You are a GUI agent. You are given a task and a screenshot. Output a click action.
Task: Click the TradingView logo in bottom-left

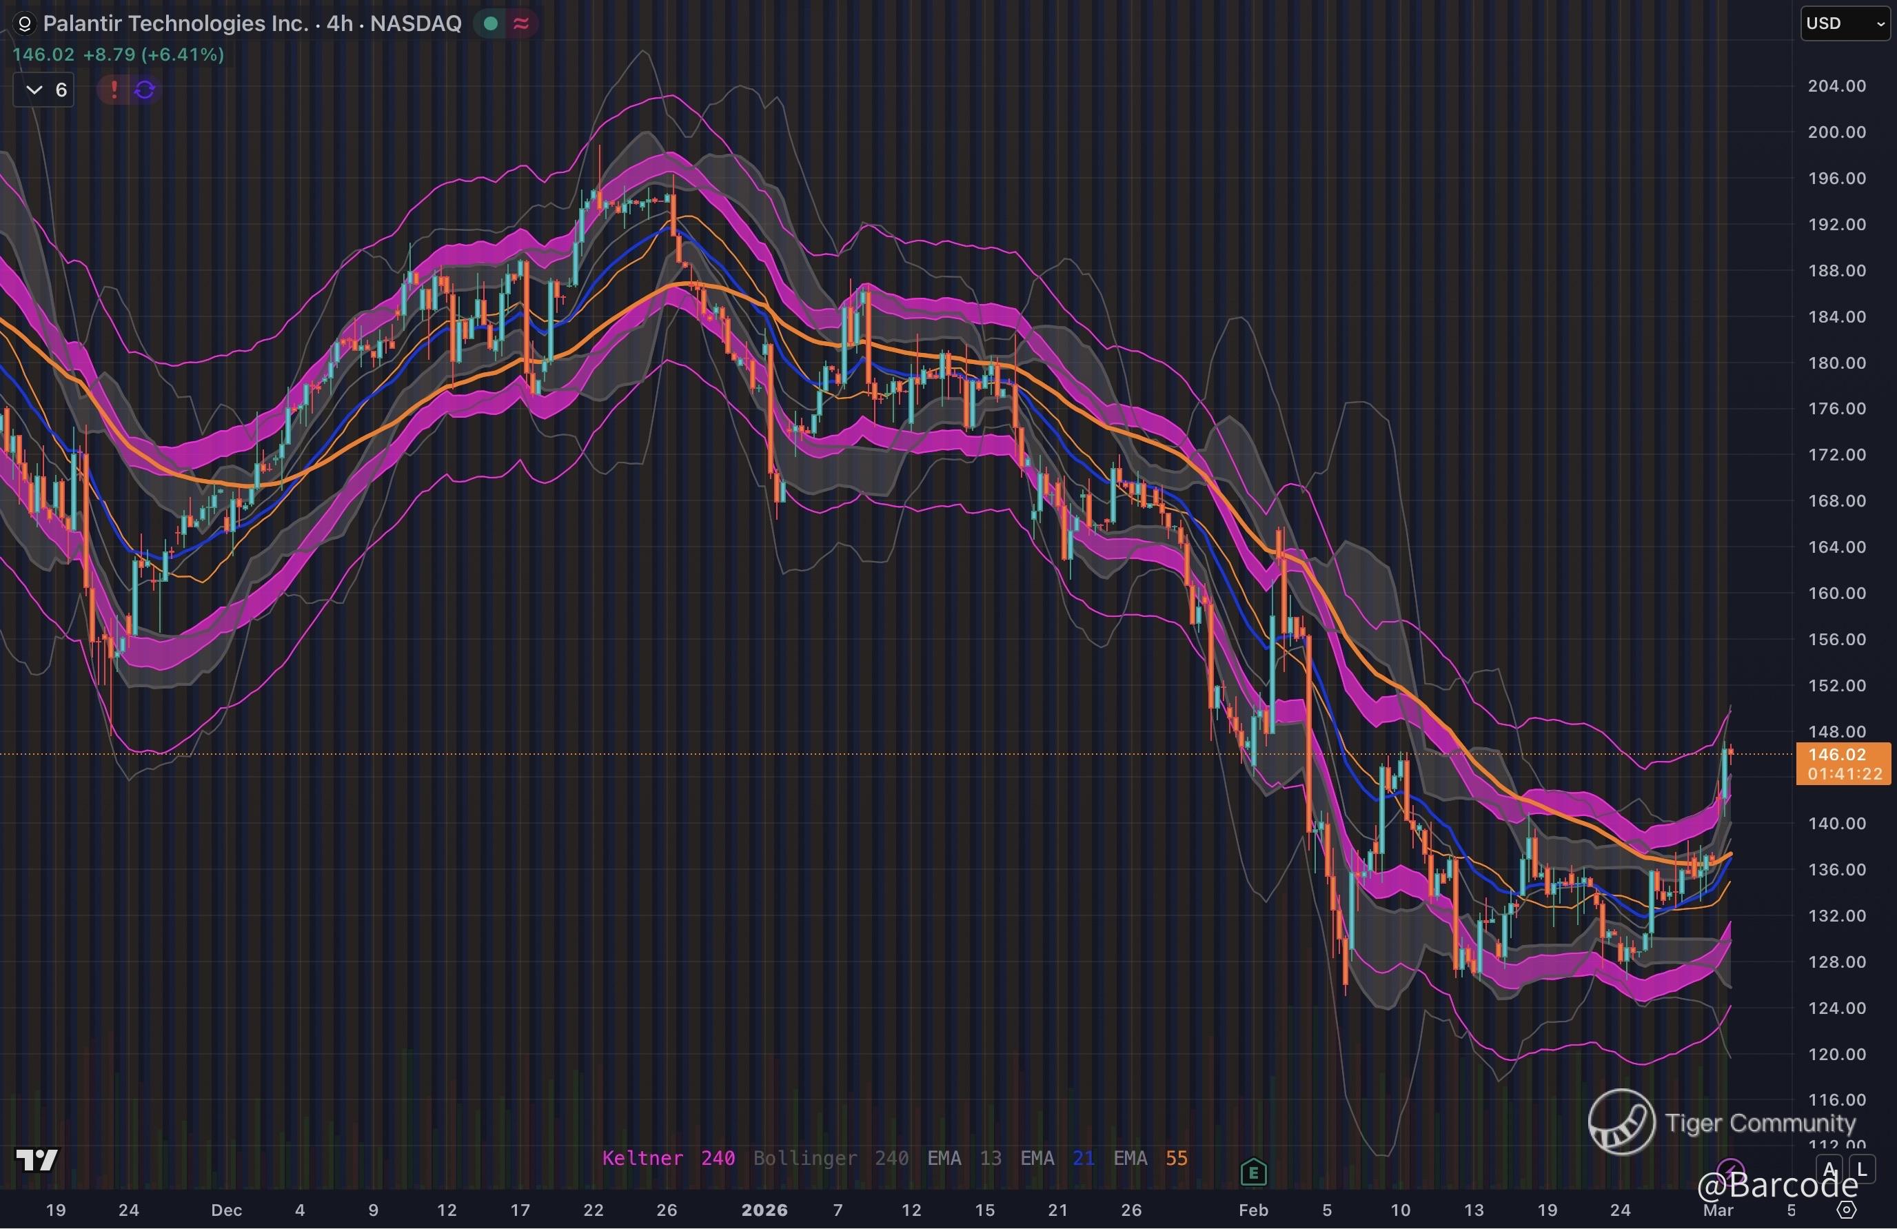click(37, 1159)
